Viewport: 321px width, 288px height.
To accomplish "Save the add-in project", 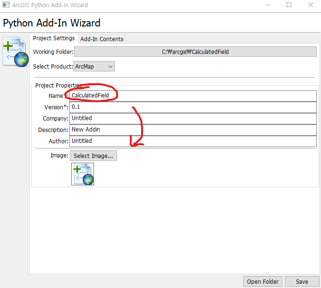I will click(x=302, y=281).
